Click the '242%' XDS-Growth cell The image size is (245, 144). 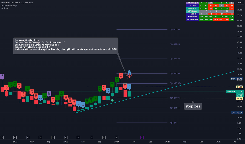click(x=227, y=17)
